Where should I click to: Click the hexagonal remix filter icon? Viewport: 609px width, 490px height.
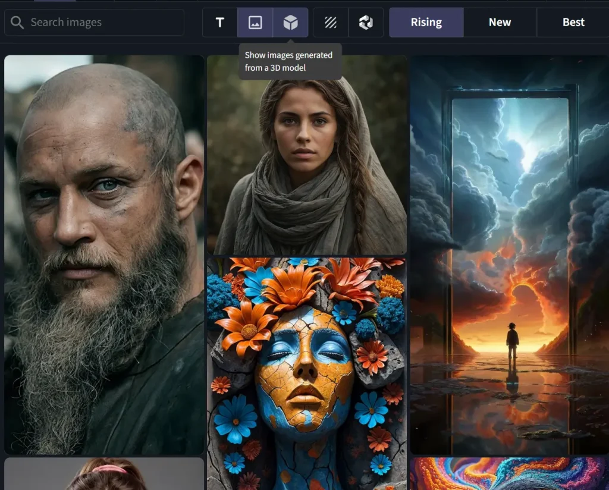(x=366, y=22)
